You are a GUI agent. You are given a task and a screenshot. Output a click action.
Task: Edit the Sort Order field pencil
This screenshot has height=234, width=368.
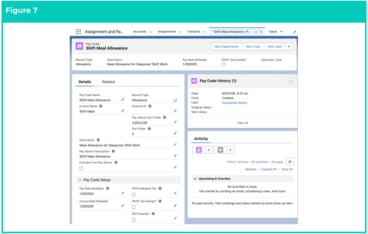pos(175,134)
